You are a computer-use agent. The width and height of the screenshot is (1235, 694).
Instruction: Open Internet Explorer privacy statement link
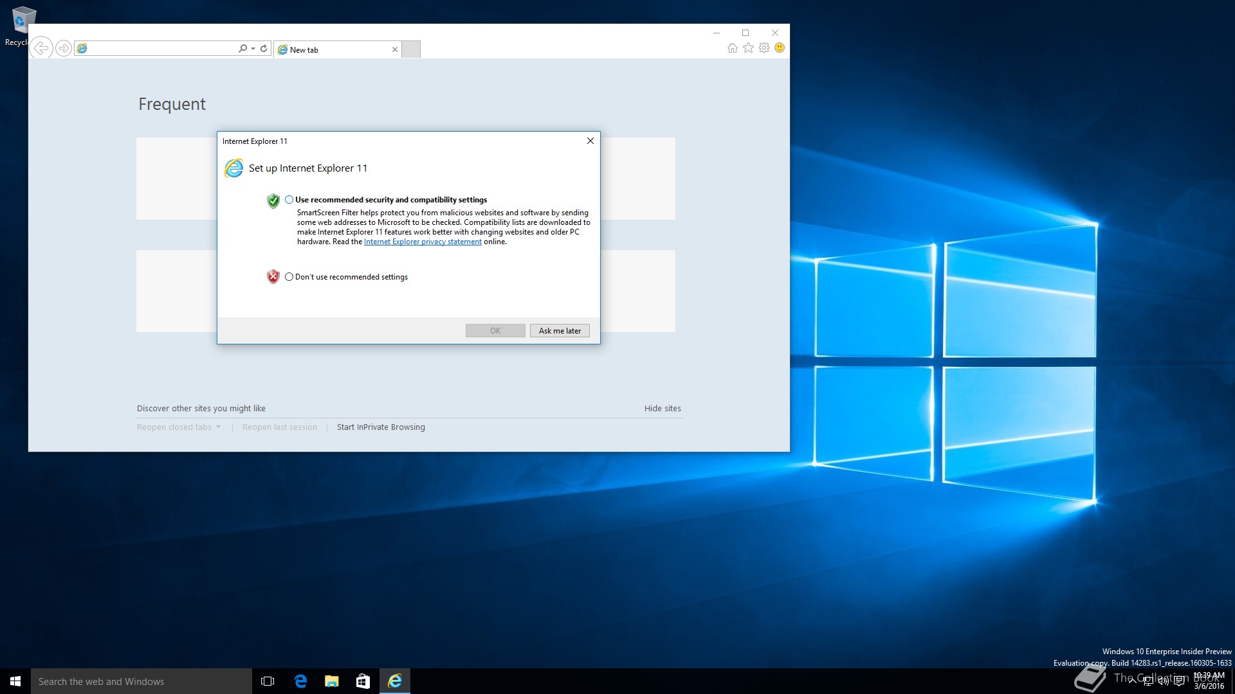423,242
